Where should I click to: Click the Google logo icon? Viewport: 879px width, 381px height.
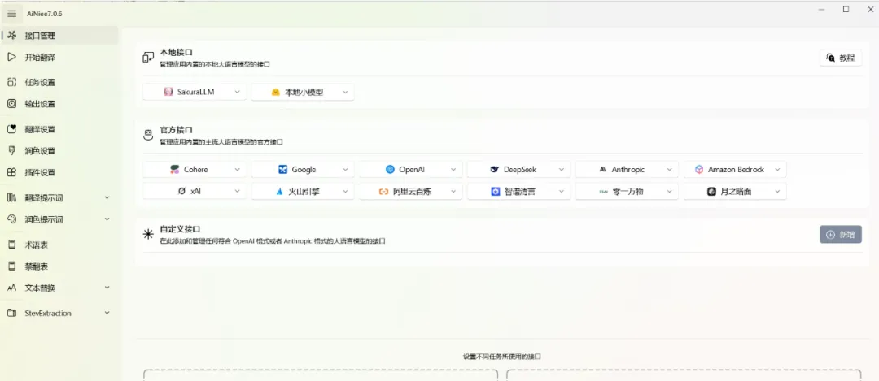(283, 170)
